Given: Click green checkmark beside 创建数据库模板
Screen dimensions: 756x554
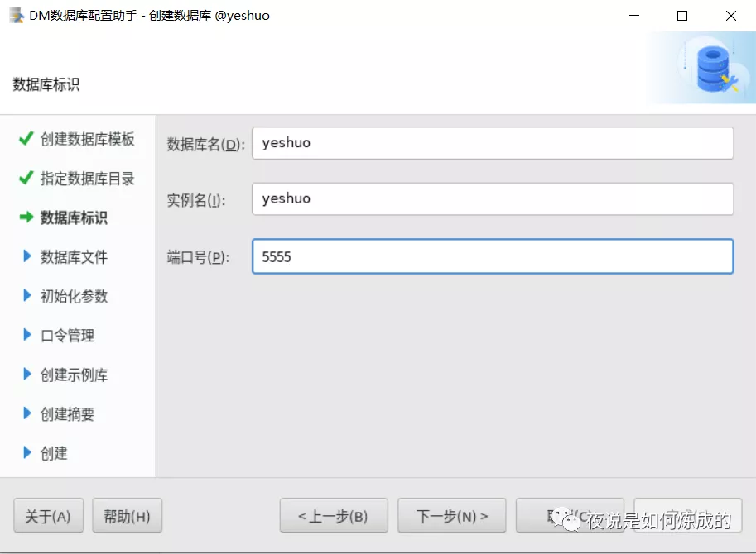Looking at the screenshot, I should click(26, 139).
